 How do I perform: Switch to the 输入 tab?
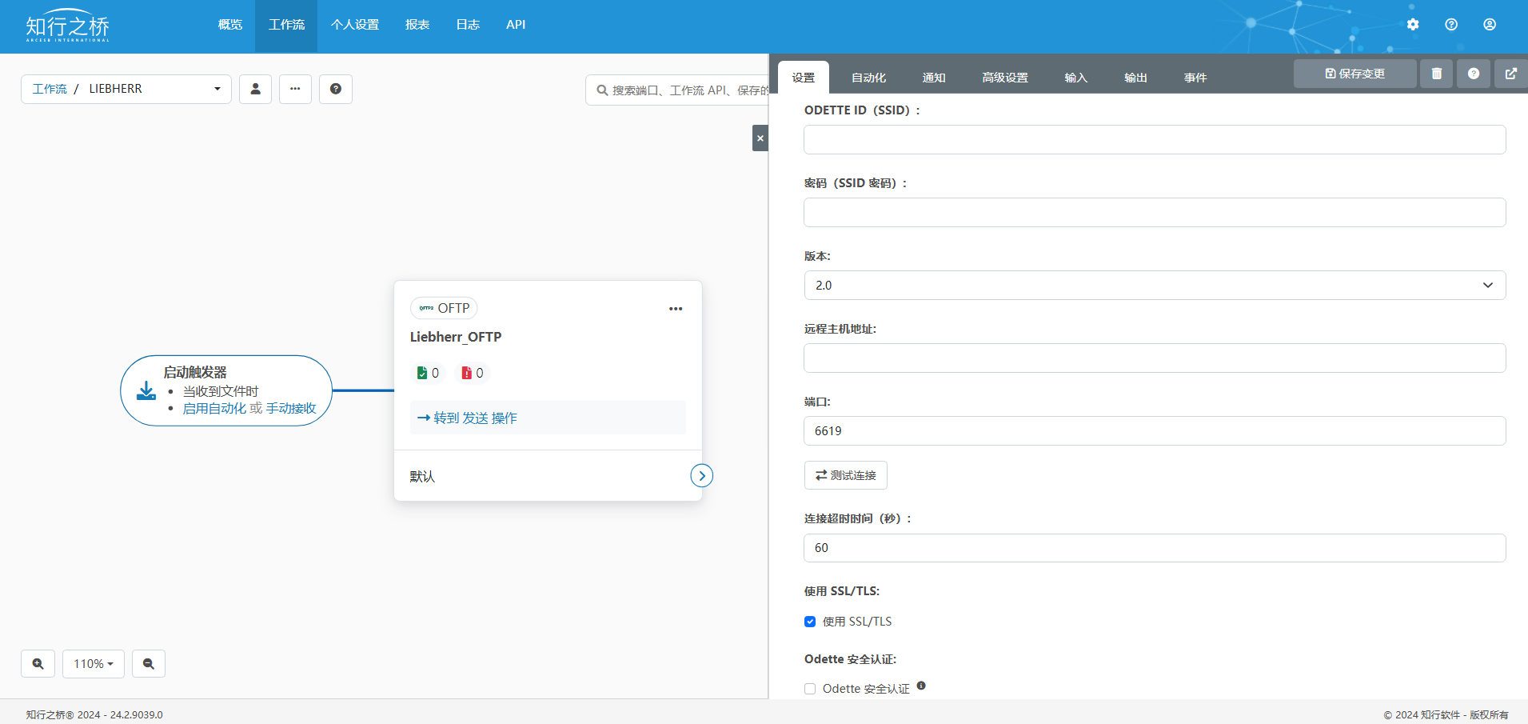pos(1076,78)
